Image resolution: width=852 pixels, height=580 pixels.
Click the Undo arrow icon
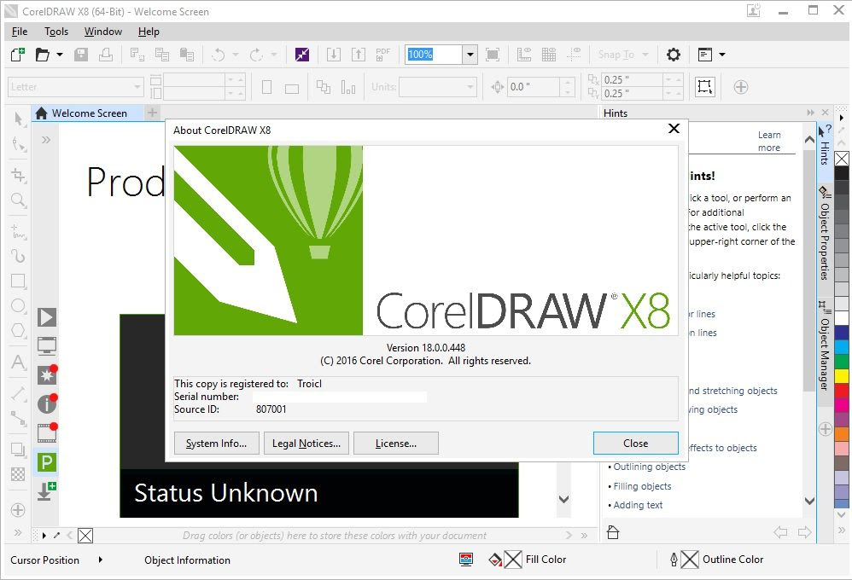pyautogui.click(x=219, y=55)
